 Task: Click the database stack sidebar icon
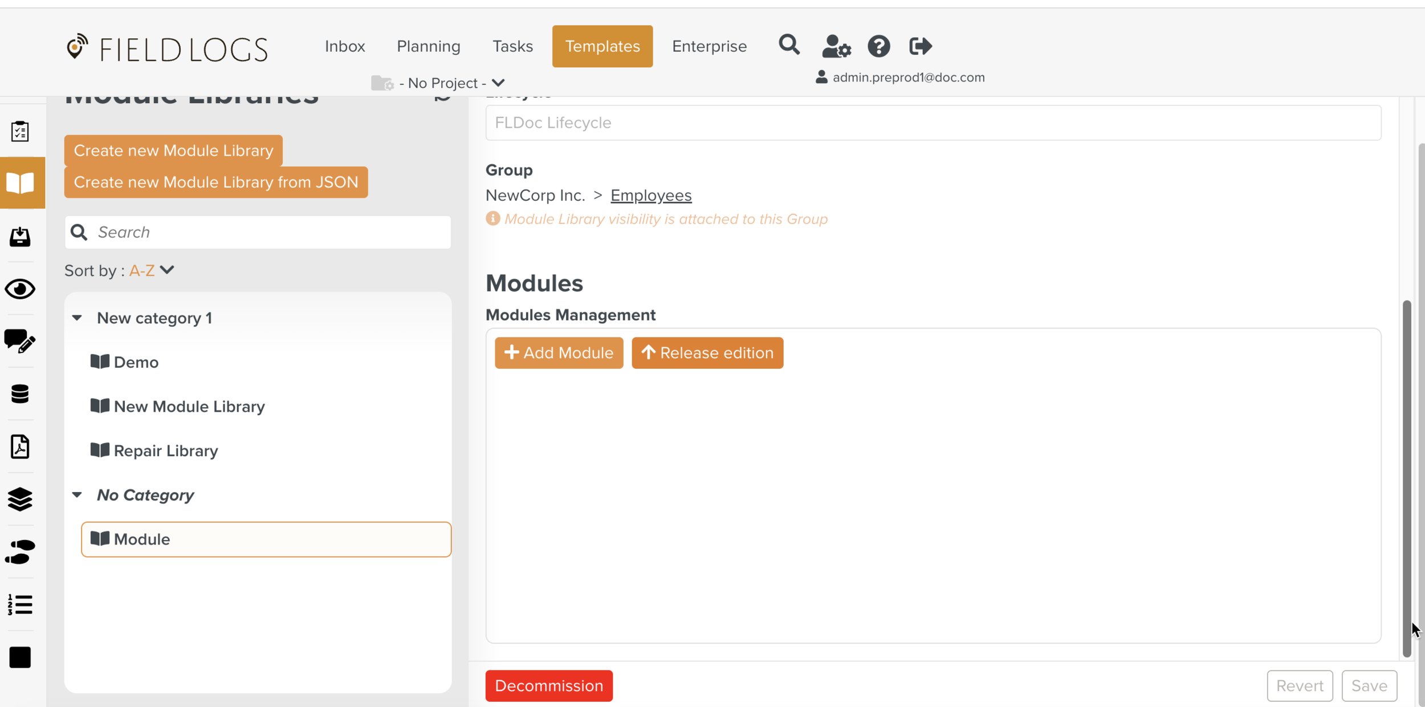[x=20, y=393]
